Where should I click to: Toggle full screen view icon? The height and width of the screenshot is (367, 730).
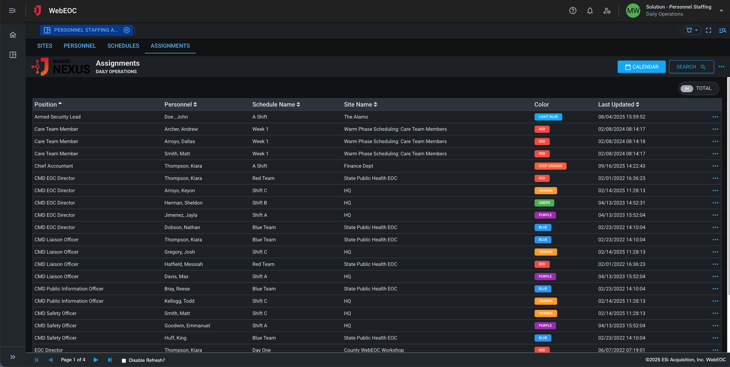[x=708, y=30]
